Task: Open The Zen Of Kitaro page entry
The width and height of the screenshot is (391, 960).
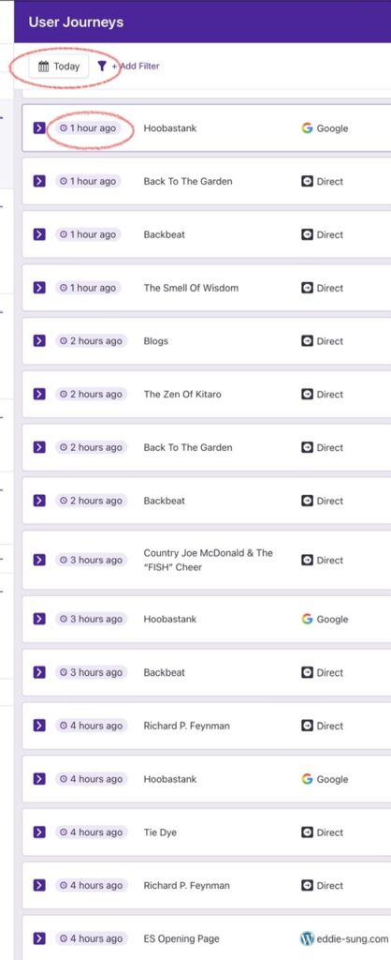Action: click(x=182, y=395)
